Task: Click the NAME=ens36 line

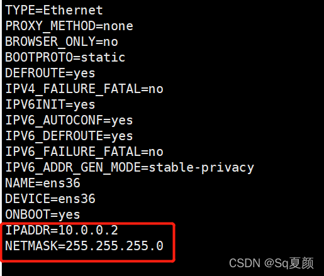Action: tap(43, 183)
